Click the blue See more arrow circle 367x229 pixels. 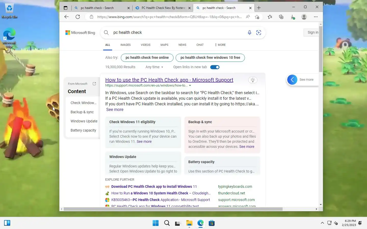coord(292,80)
